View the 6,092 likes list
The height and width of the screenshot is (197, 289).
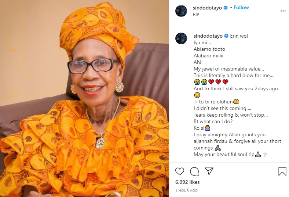pyautogui.click(x=187, y=182)
